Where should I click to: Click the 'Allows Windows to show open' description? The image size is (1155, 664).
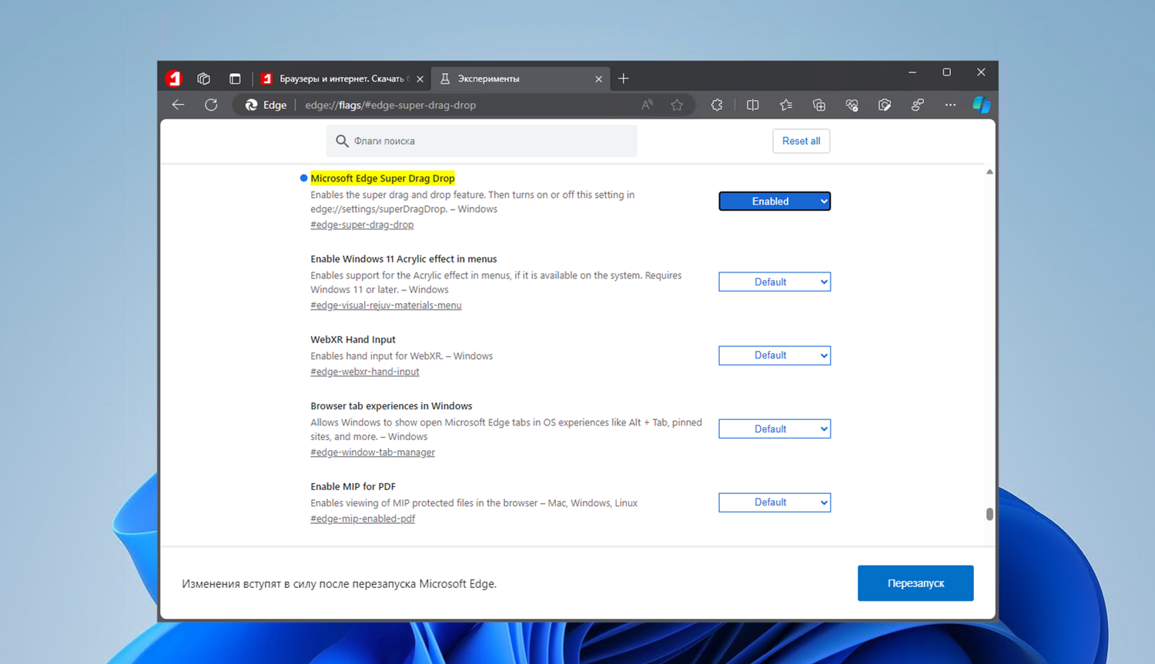coord(506,429)
